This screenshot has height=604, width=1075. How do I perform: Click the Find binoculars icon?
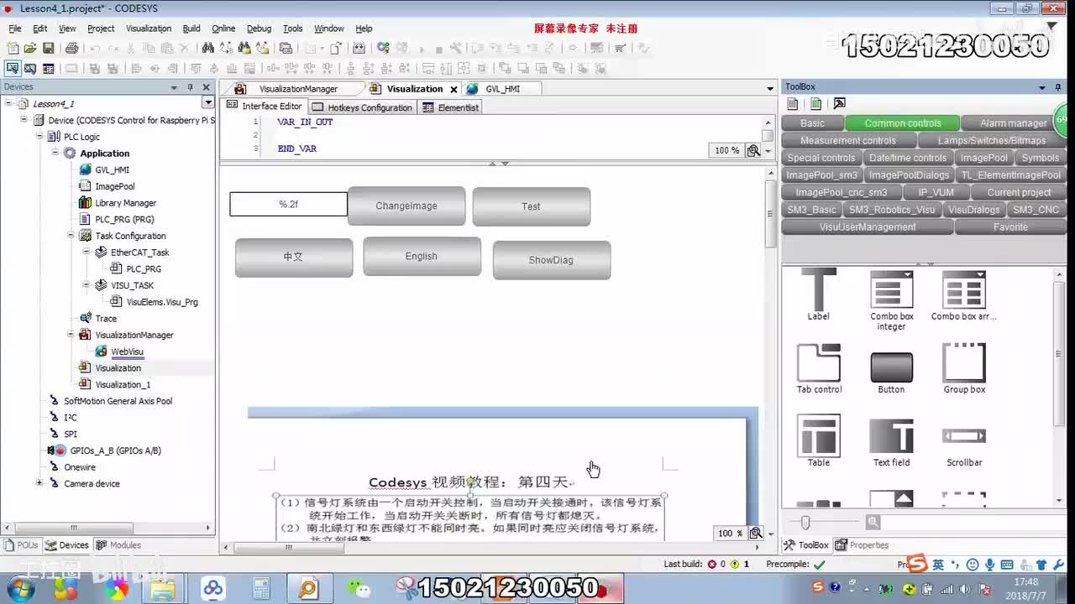coord(207,49)
